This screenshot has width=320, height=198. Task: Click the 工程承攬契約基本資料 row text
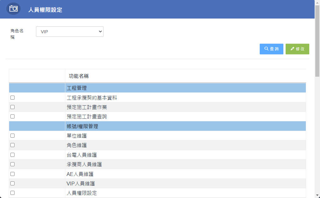click(92, 98)
